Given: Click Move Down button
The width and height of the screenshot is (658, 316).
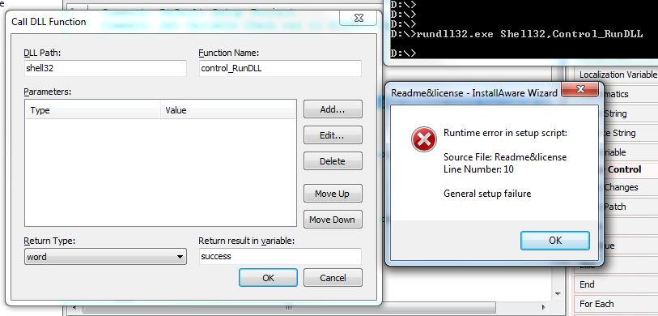Looking at the screenshot, I should [x=333, y=220].
